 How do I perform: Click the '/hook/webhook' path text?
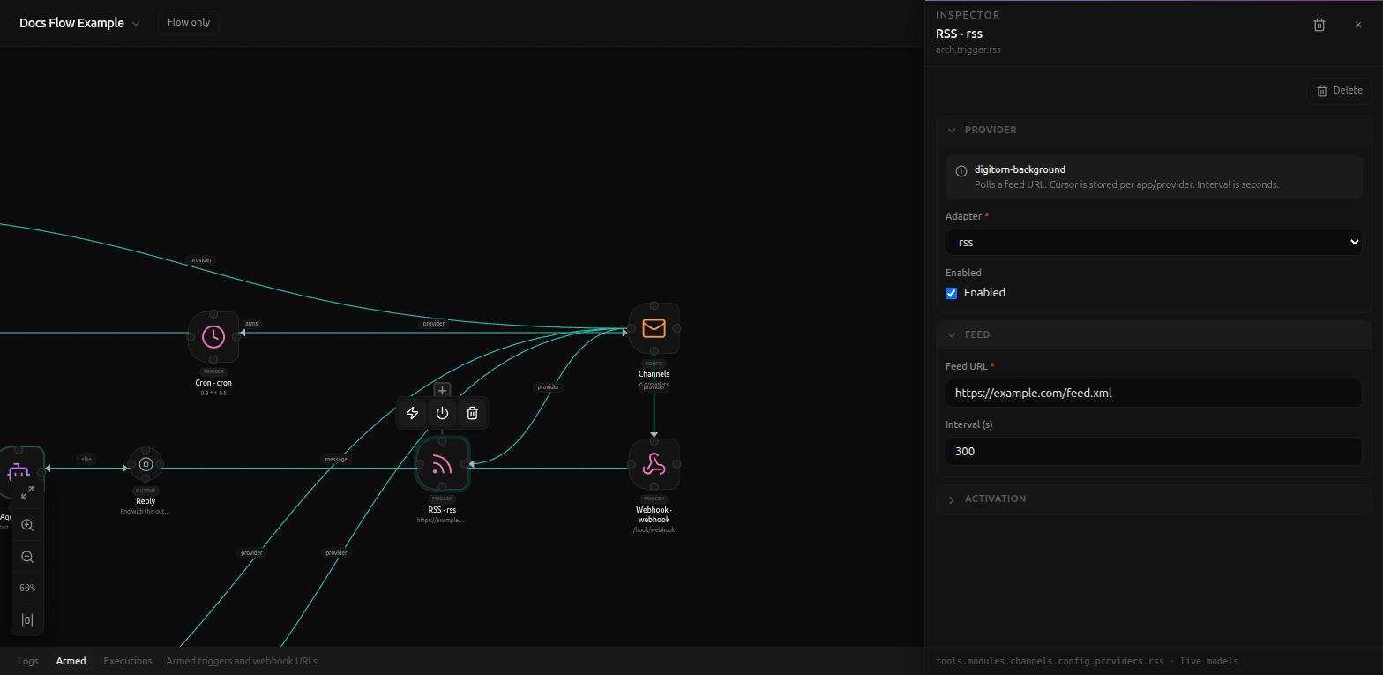pos(654,530)
